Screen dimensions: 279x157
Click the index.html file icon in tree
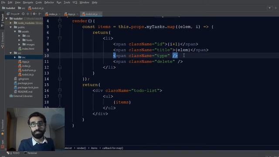click(20, 48)
